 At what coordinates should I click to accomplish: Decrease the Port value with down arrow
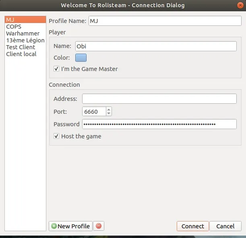pos(109,113)
